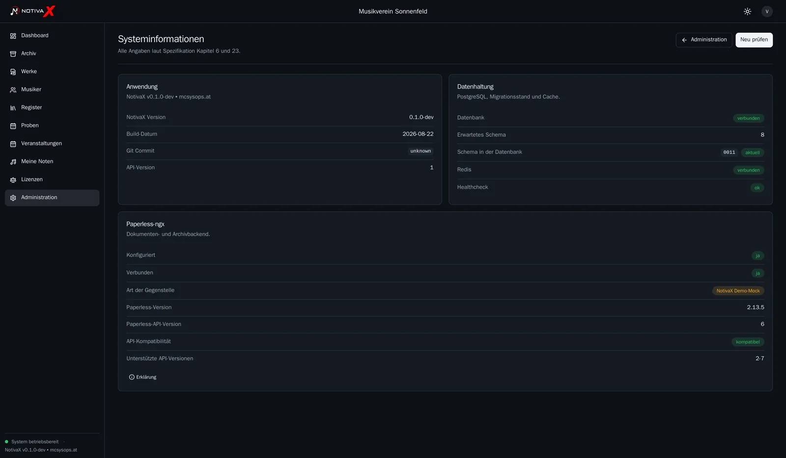Click the Build-Datum value 2026-08-22

[418, 134]
